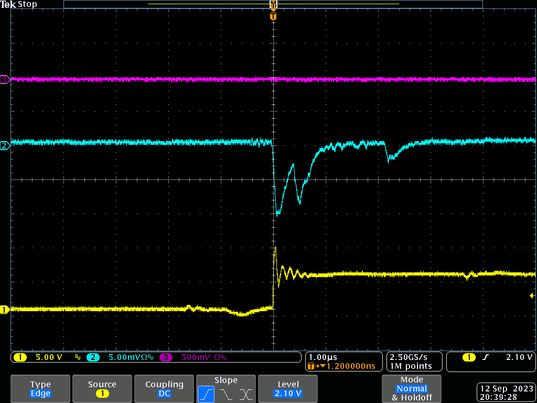Click the channel 3 magenta ground marker

pyautogui.click(x=5, y=80)
